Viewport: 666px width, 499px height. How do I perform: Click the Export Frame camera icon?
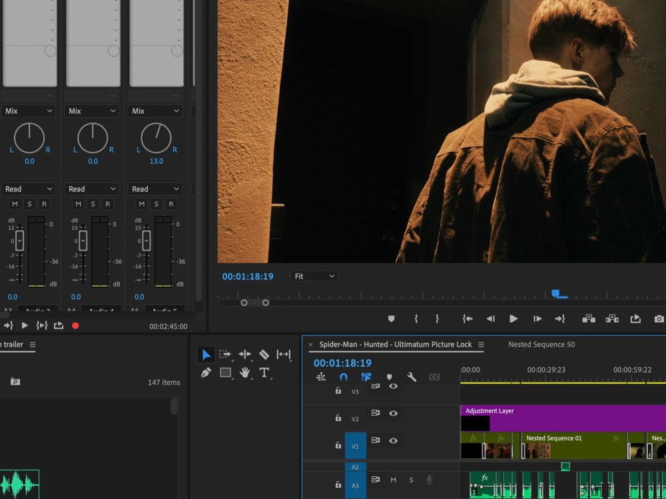click(659, 319)
